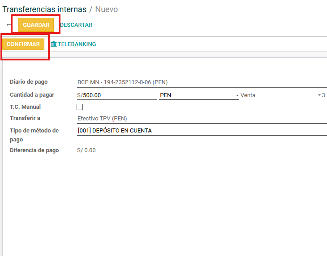Click DESCARTAR to discard changes
The height and width of the screenshot is (256, 327).
pyautogui.click(x=76, y=25)
